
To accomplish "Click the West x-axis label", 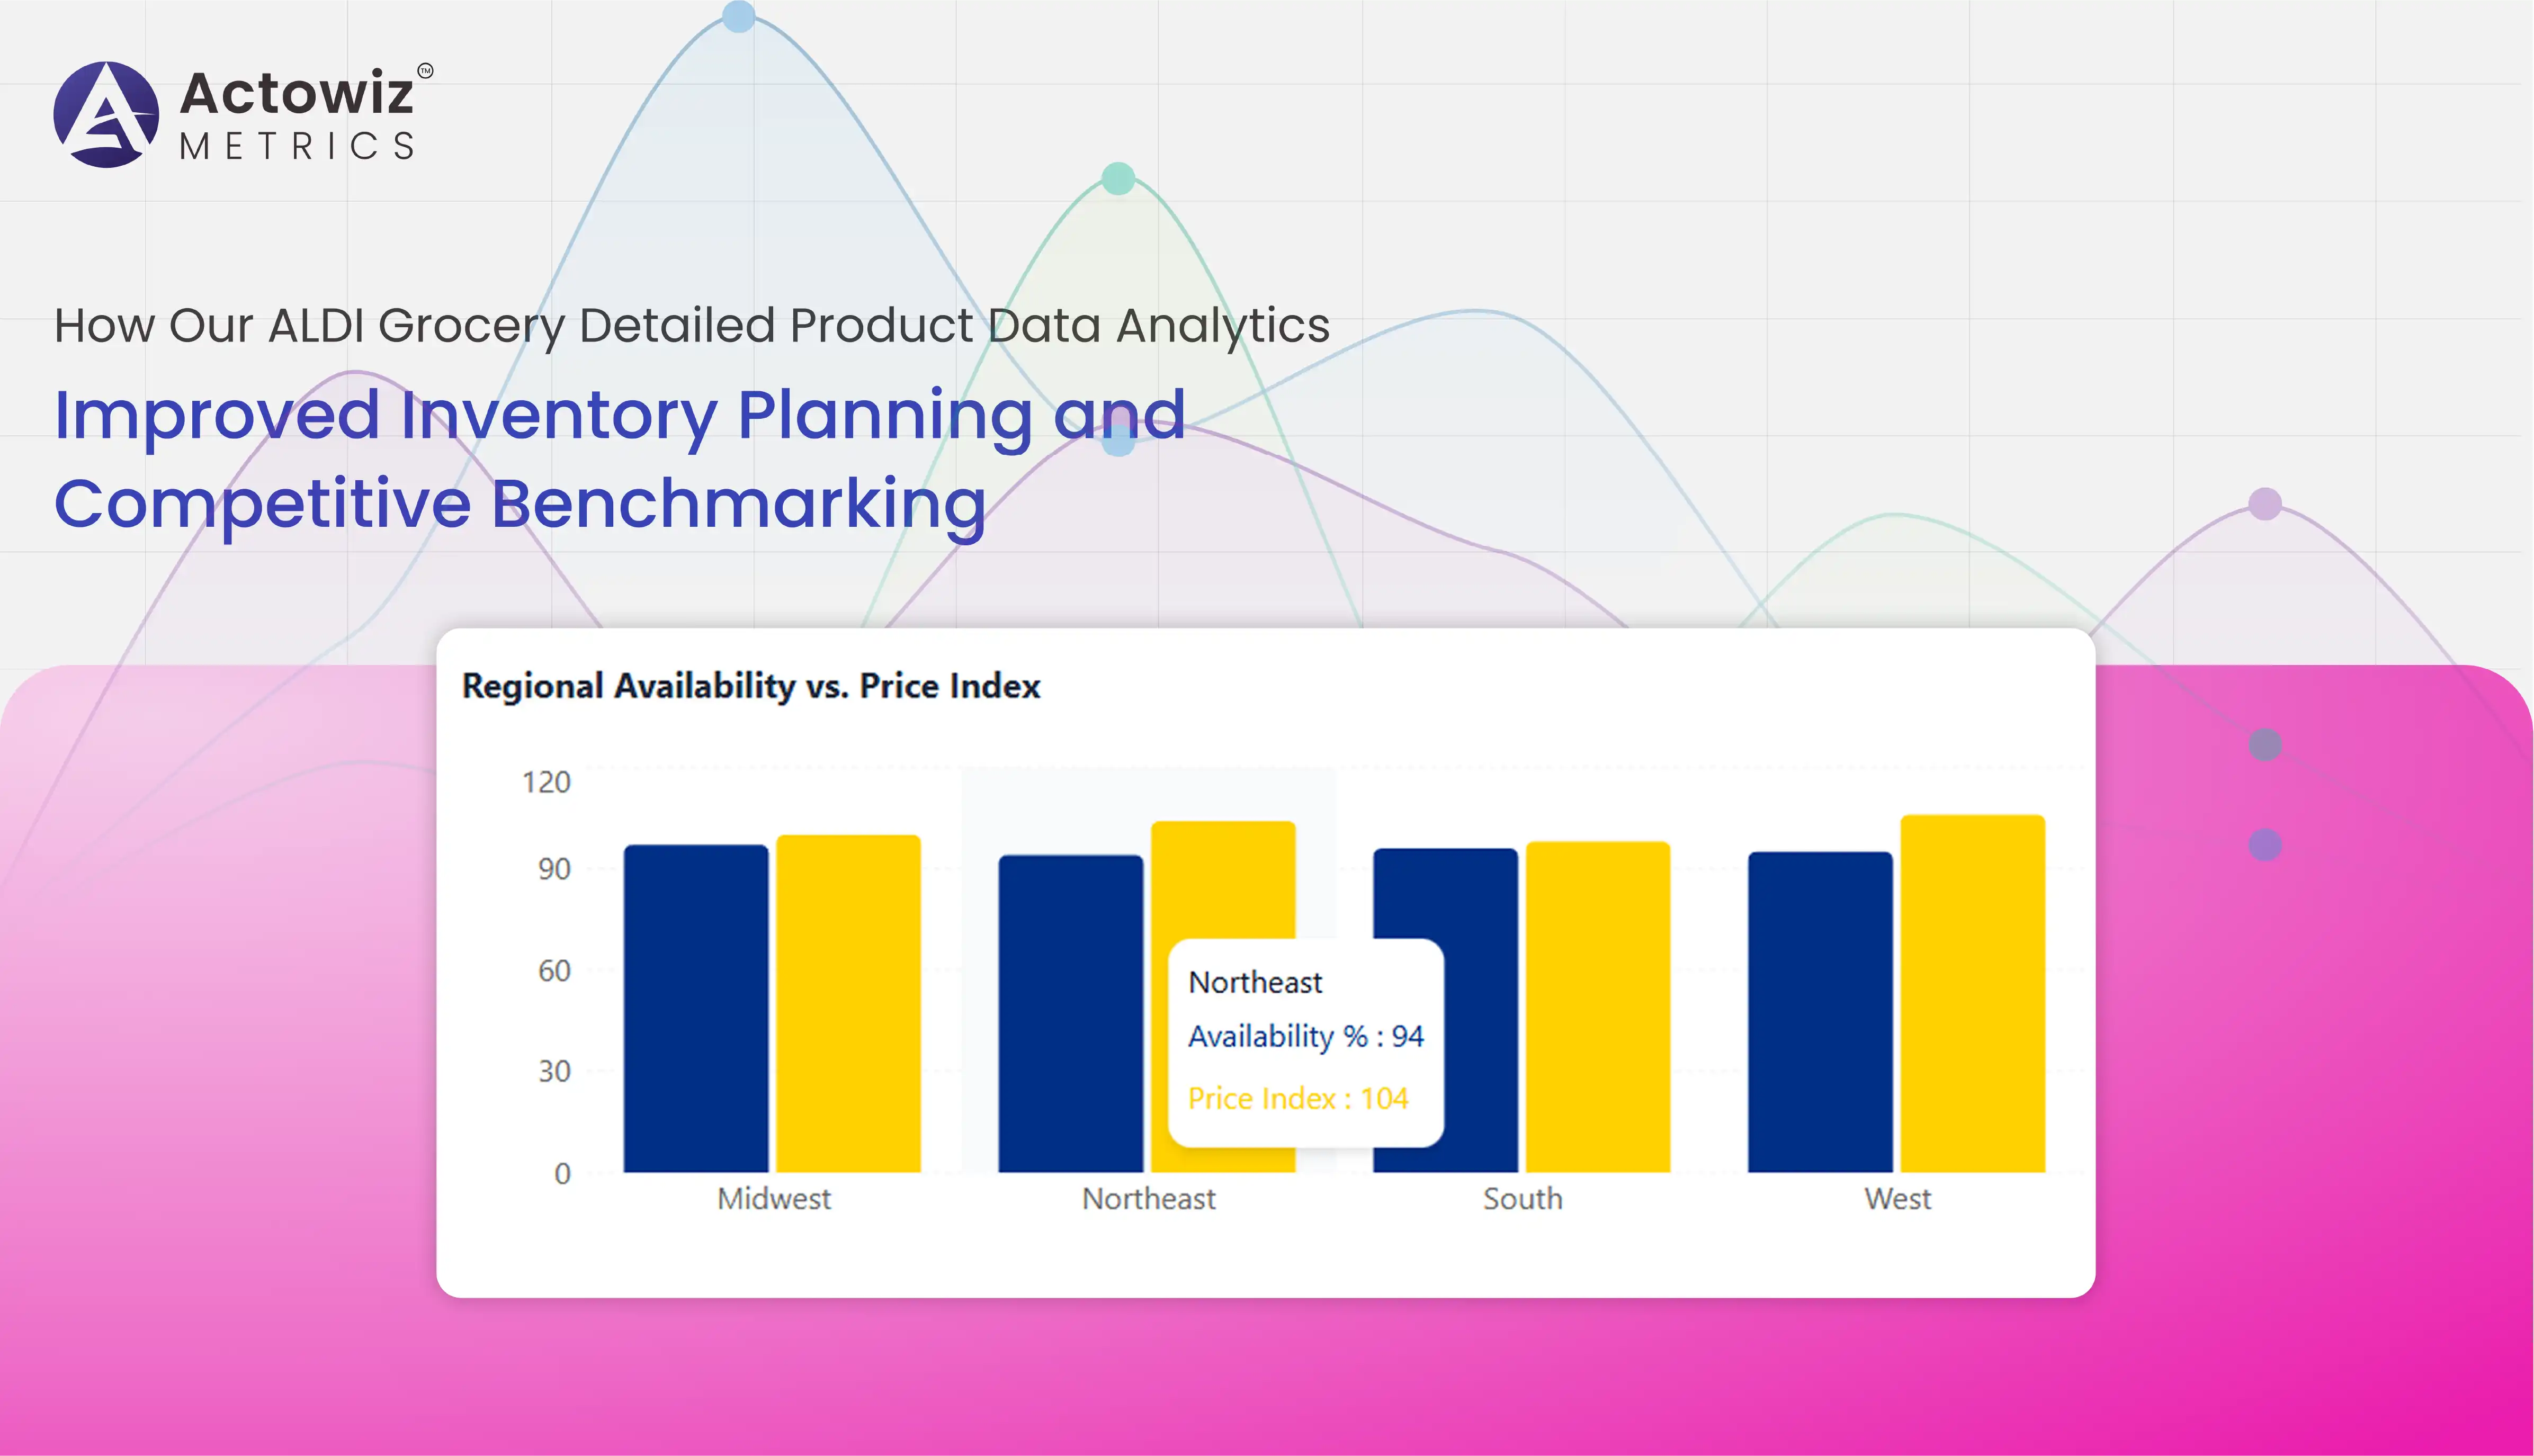I will [x=1897, y=1198].
